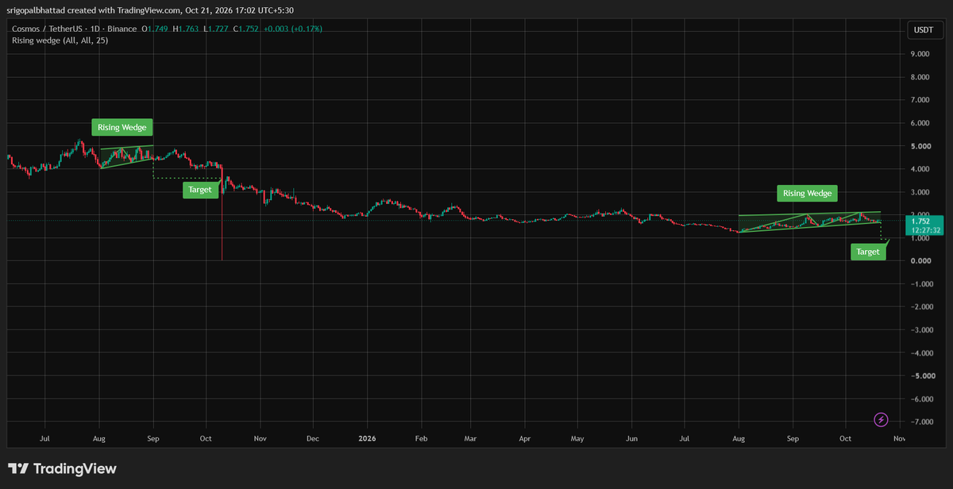The width and height of the screenshot is (953, 489).
Task: Click the change value +0.003 (+0.17%)
Action: pos(294,29)
